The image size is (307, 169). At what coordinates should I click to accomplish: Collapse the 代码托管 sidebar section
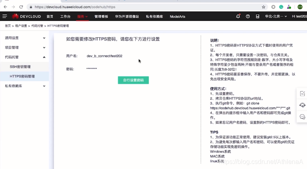(24, 57)
